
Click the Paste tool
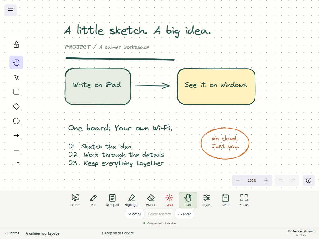tap(226, 200)
